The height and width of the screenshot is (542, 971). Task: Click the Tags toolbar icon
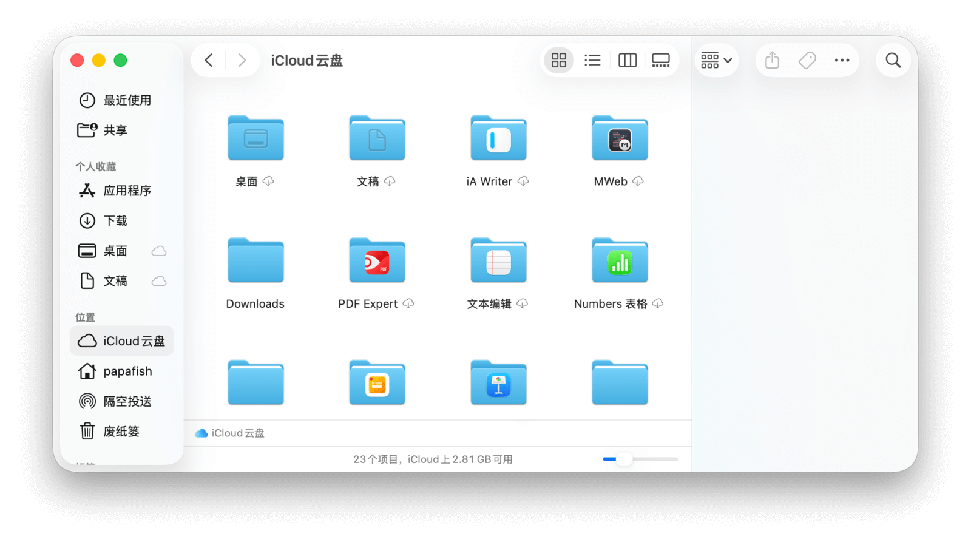click(807, 60)
